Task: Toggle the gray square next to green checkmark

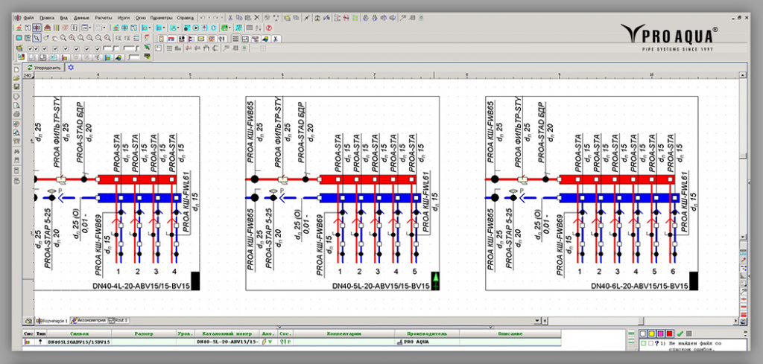Action: point(689,334)
